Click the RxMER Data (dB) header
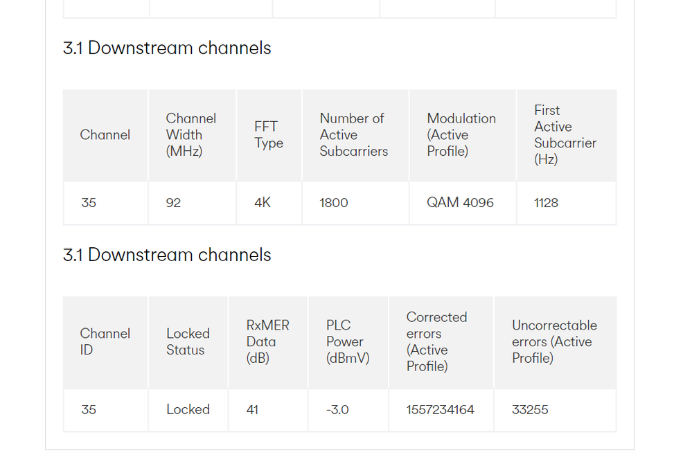 267,341
